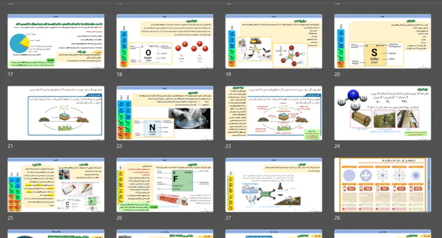Open slide 26 showing the Fluorine element
The image size is (442, 238).
[165, 185]
